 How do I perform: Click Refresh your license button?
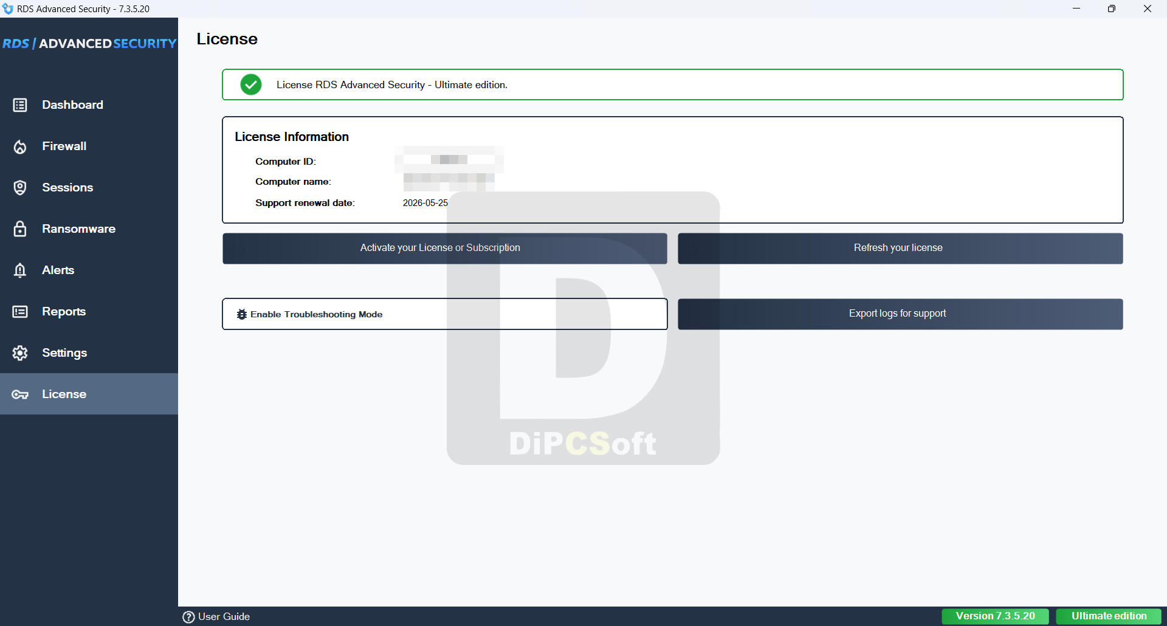tap(900, 249)
